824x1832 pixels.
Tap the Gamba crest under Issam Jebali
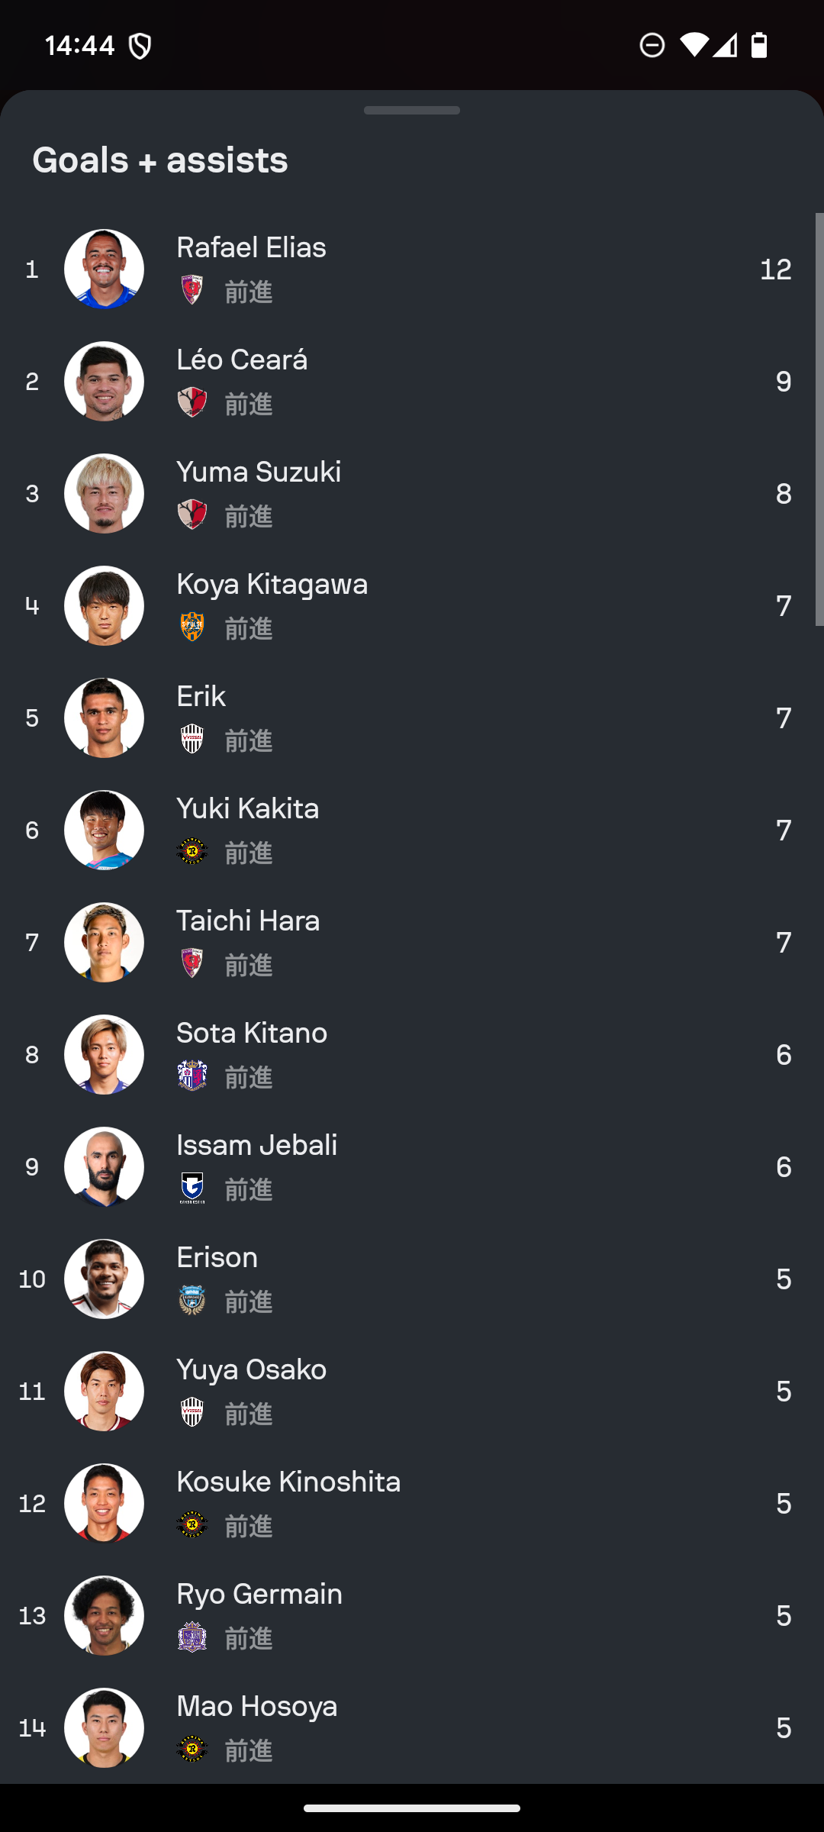(x=192, y=1188)
